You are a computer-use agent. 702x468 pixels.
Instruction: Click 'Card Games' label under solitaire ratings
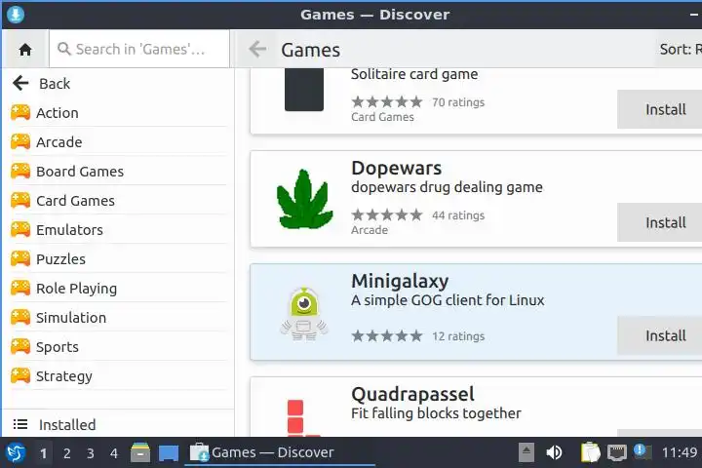(382, 117)
